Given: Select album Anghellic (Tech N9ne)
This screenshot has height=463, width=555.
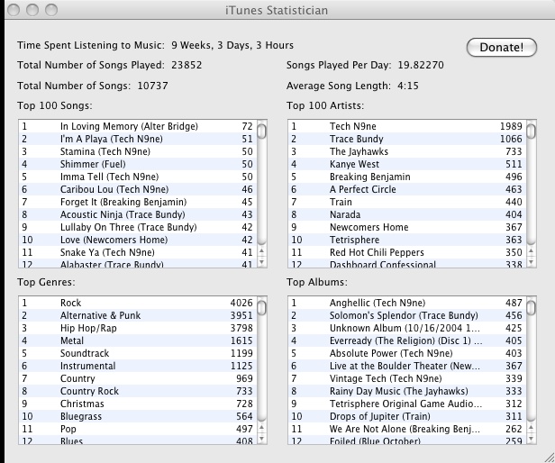Looking at the screenshot, I should click(407, 303).
